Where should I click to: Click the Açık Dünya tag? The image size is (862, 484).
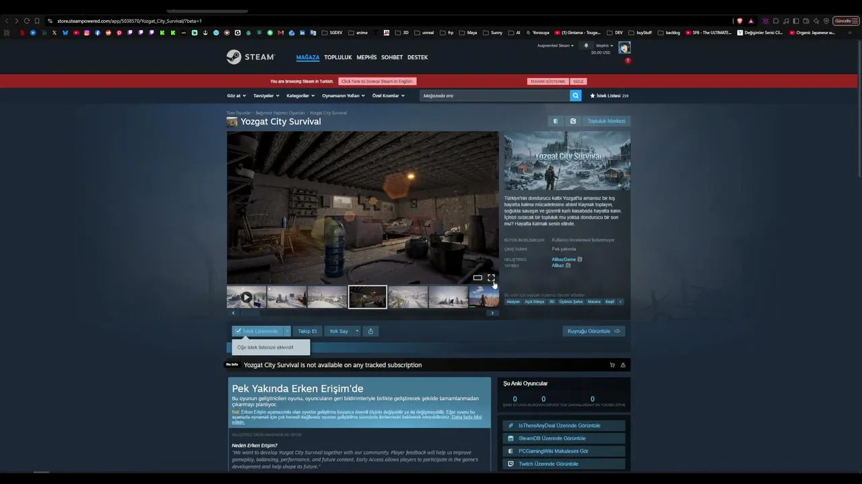535,302
